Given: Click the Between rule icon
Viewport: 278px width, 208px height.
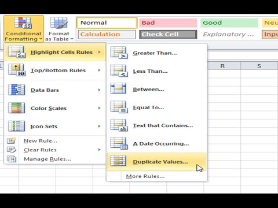Looking at the screenshot, I should tap(118, 88).
